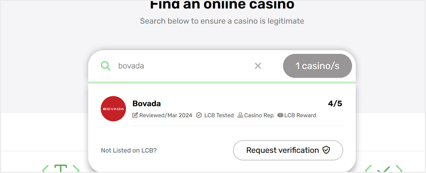Clear the search field with the X
The width and height of the screenshot is (426, 173).
tap(258, 66)
